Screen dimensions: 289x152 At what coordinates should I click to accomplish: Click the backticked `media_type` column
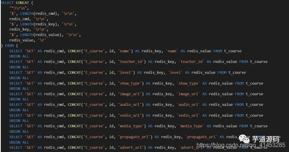point(191,126)
